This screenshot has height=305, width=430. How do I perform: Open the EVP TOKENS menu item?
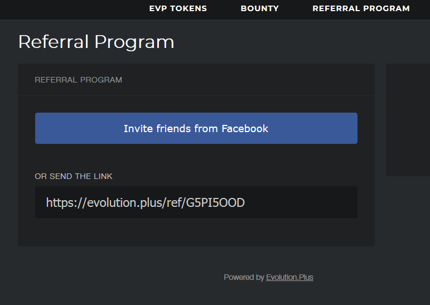click(x=178, y=9)
